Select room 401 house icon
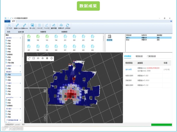This screenshot has height=132, width=177. click(x=65, y=46)
